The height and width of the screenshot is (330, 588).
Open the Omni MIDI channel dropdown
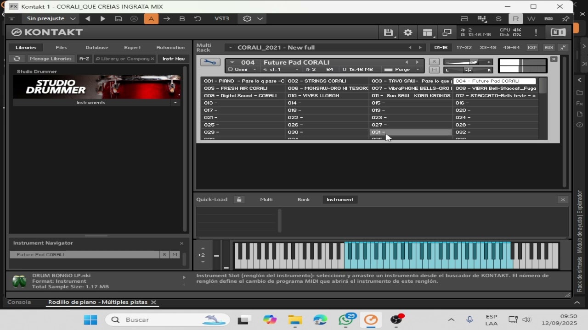click(x=243, y=70)
